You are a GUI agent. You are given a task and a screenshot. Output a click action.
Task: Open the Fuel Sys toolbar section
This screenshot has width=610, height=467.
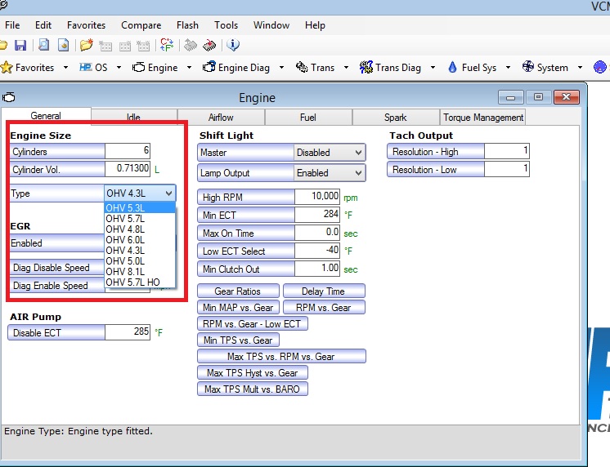(477, 68)
